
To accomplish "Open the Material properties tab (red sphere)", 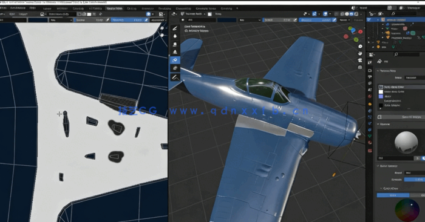I will click(x=370, y=143).
